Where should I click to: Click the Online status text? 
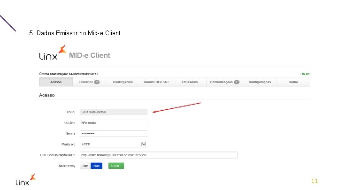(305, 74)
